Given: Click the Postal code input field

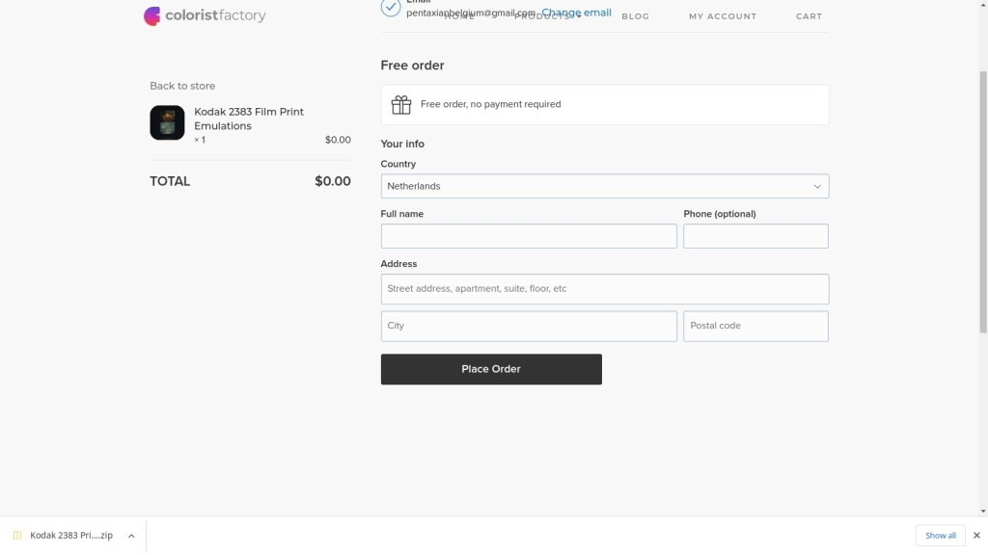Looking at the screenshot, I should click(755, 326).
